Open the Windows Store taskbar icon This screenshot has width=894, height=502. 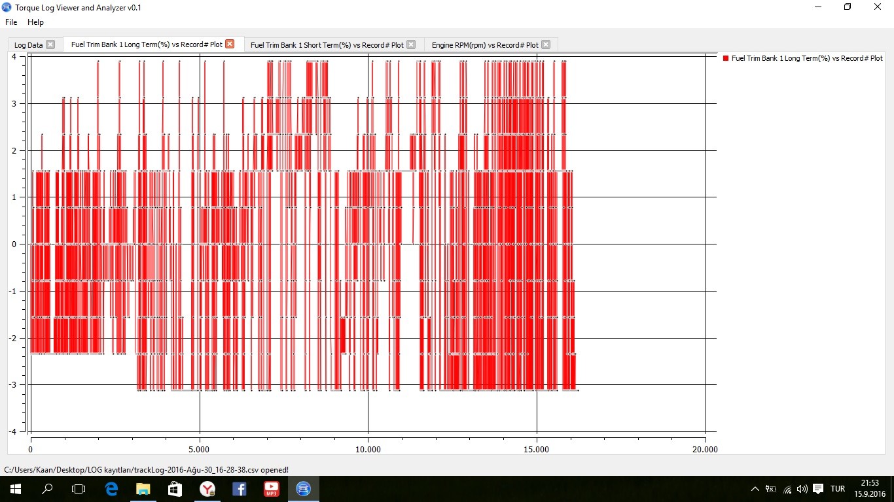tap(175, 489)
